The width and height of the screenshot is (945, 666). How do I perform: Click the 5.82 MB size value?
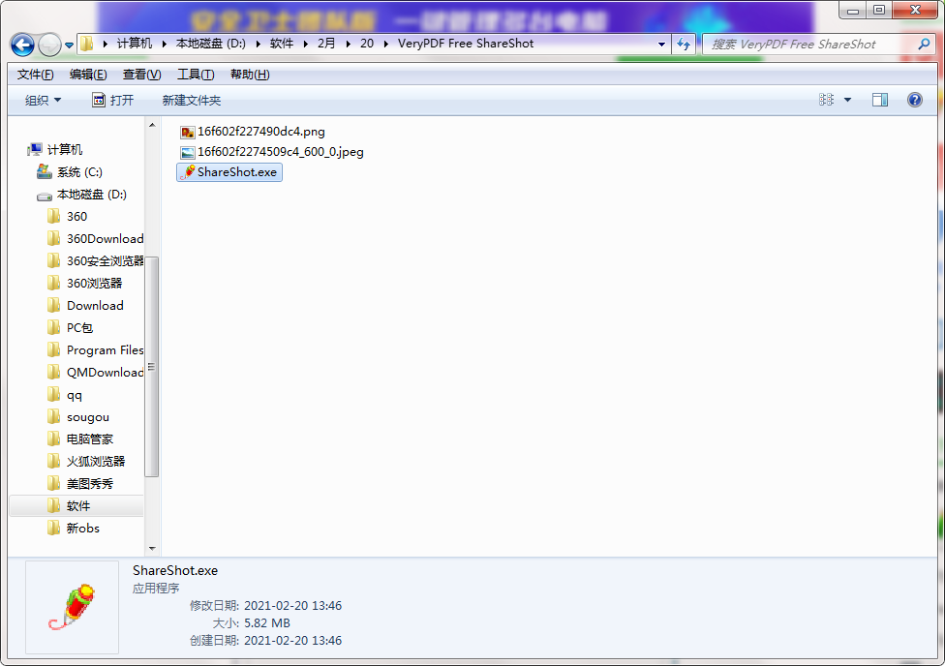click(x=267, y=623)
